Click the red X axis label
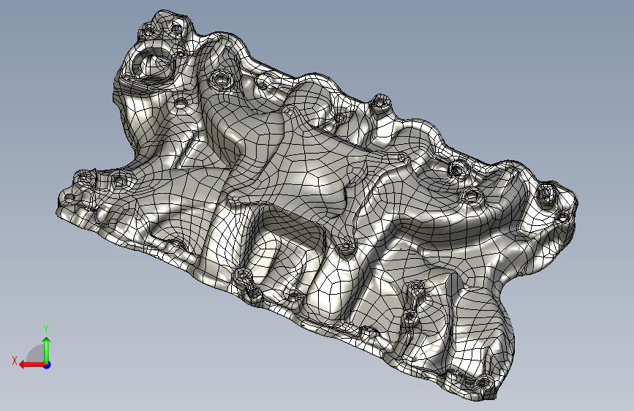 click(x=15, y=361)
